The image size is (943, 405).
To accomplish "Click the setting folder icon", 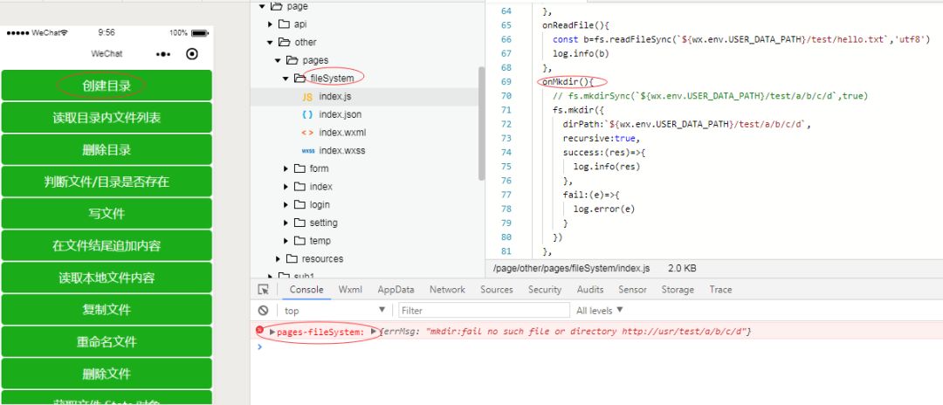I will click(x=299, y=223).
